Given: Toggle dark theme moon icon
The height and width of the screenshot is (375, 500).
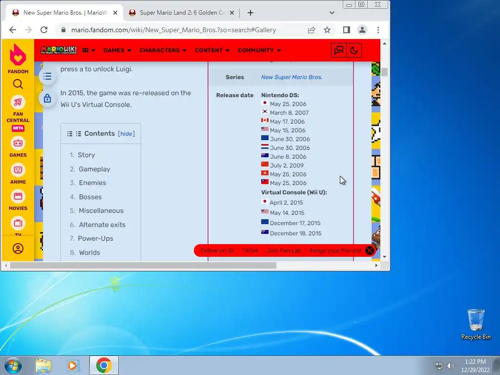Looking at the screenshot, I should (354, 50).
